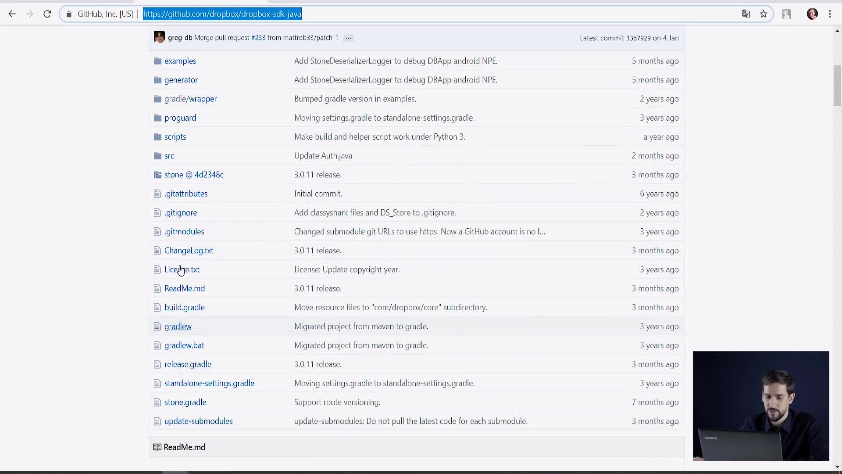842x474 pixels.
Task: Open 'Update Auth.java' commit message
Action: (323, 156)
